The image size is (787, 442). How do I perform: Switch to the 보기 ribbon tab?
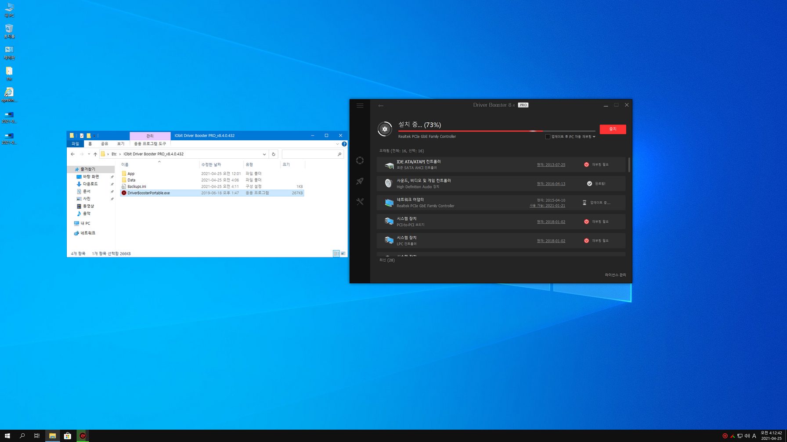tap(121, 143)
